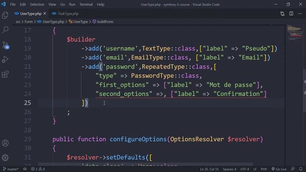Open the Search view
Screen dimensions: 306x172
click(x=5, y=30)
